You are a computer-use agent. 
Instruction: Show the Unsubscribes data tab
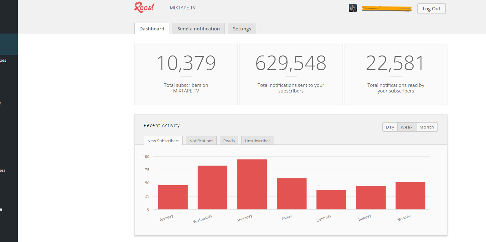(257, 140)
